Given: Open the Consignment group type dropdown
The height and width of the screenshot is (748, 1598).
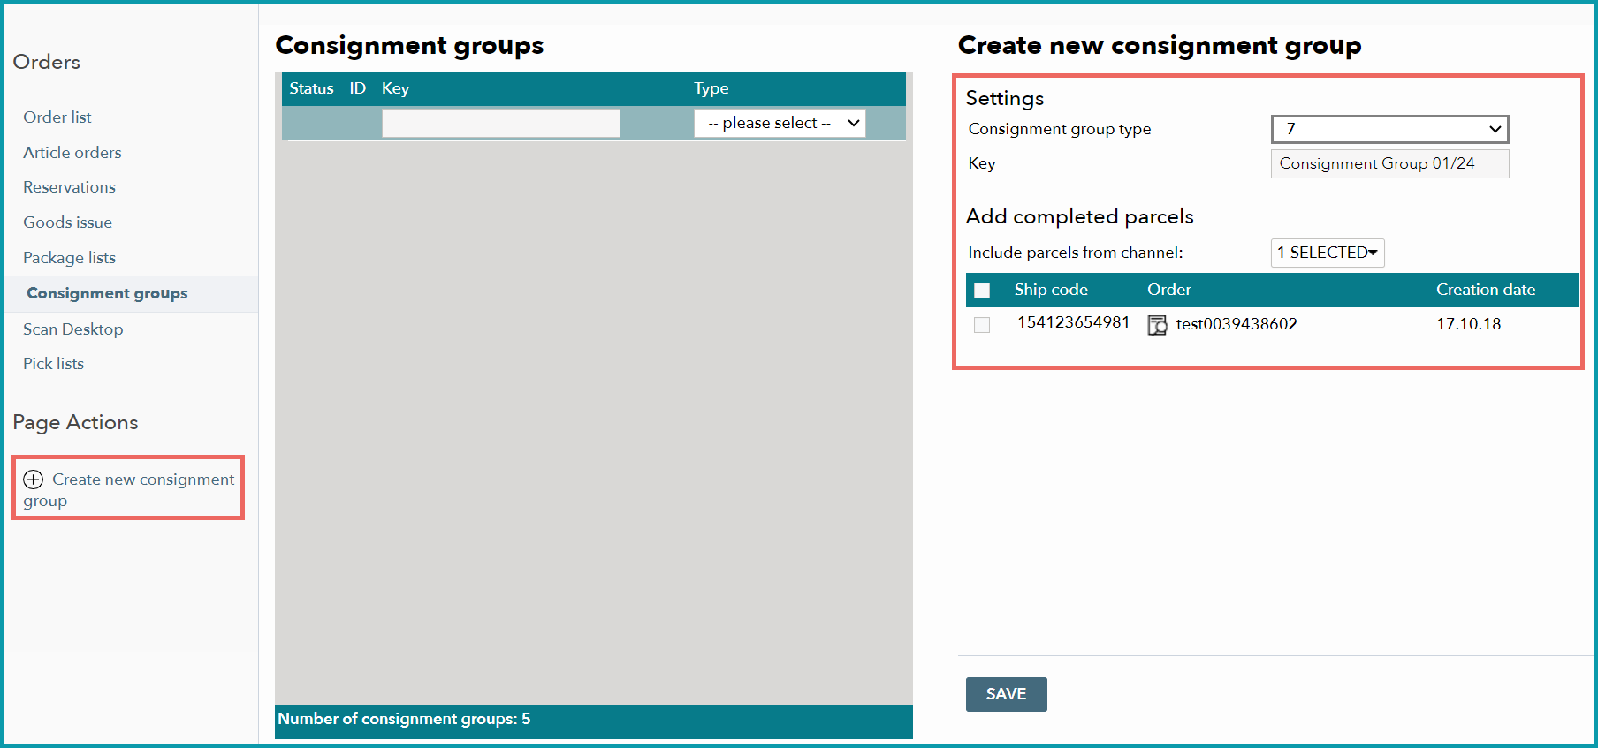Looking at the screenshot, I should click(x=1389, y=129).
